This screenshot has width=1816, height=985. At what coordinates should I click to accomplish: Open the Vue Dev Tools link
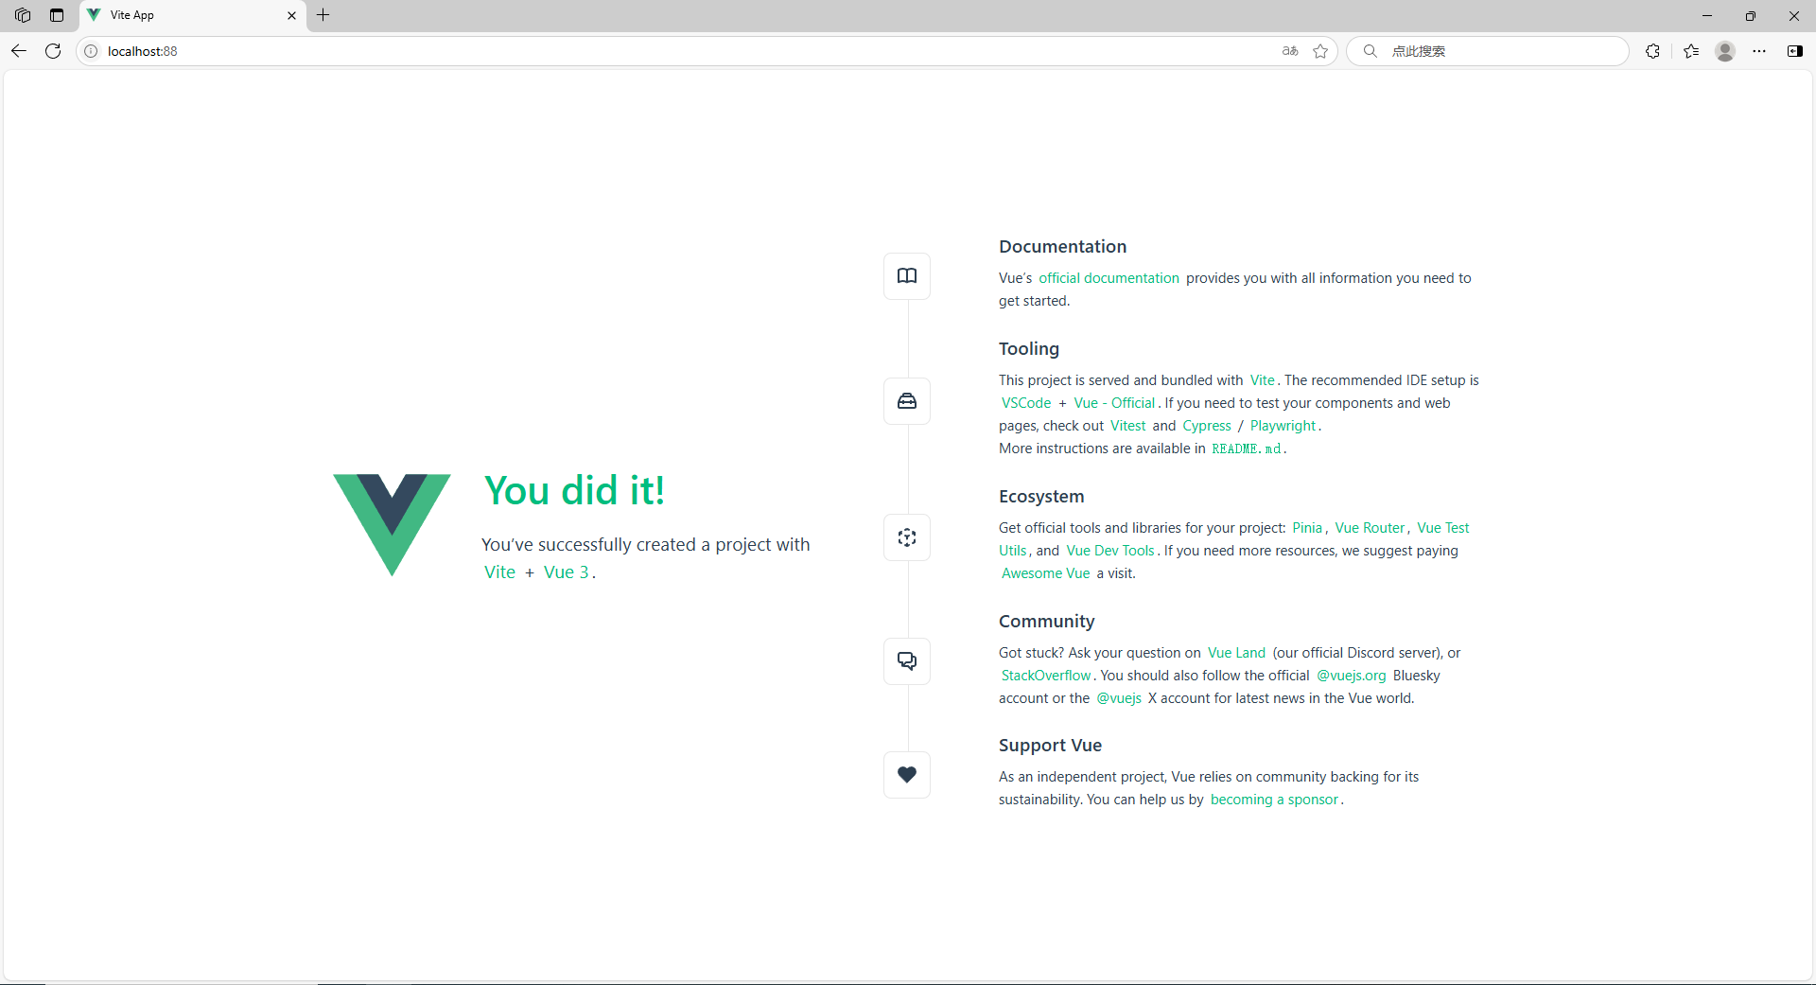coord(1110,551)
